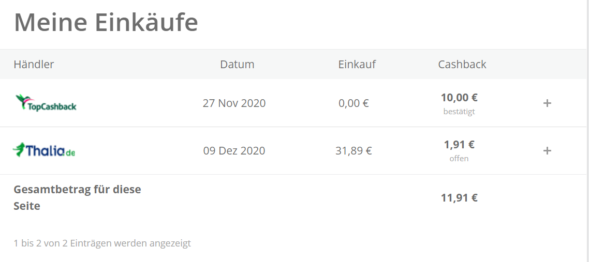The image size is (589, 262).
Task: Sort by the Datum column header
Action: pyautogui.click(x=237, y=64)
